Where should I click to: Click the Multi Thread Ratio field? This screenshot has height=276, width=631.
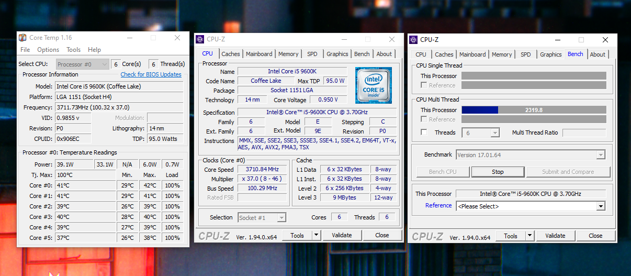584,133
